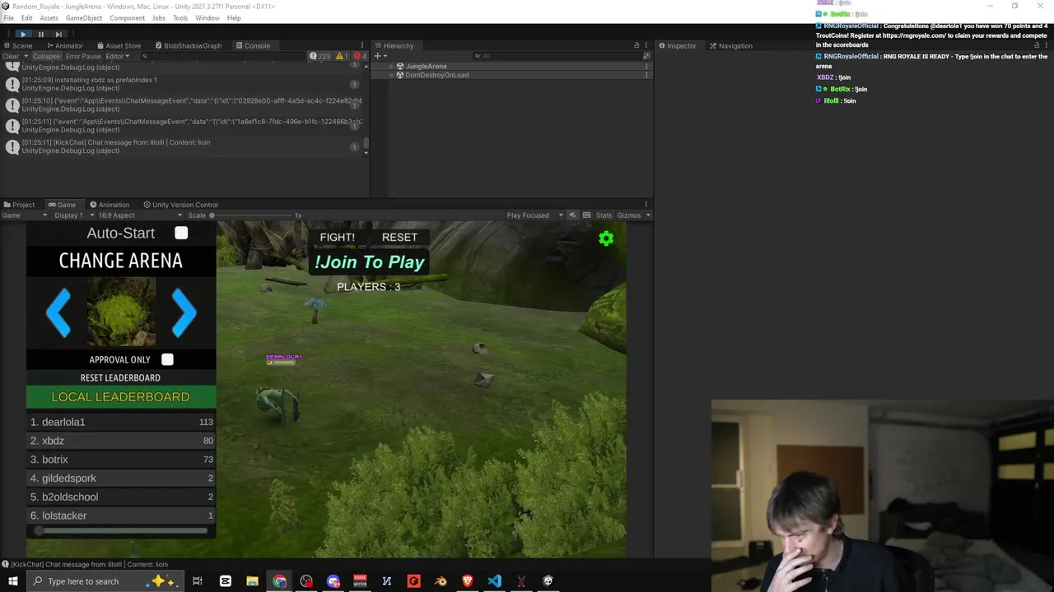Open the Play Focused dropdown
The image size is (1054, 592).
click(535, 215)
